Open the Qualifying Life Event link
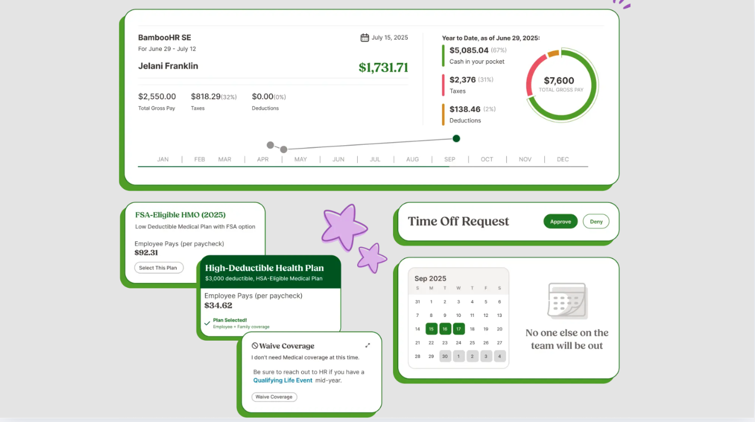This screenshot has width=755, height=422. coord(283,380)
